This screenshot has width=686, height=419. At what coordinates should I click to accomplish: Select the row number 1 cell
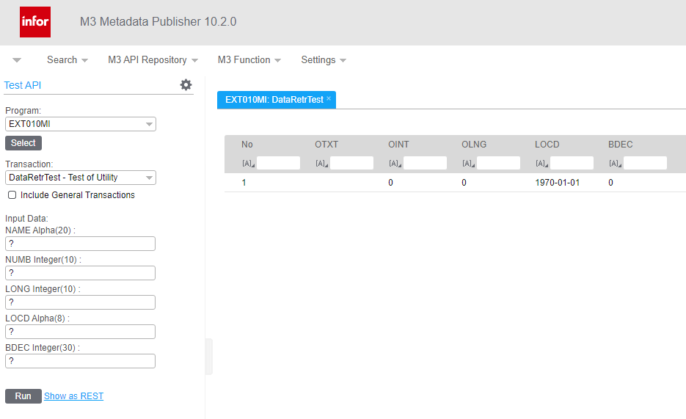[244, 183]
